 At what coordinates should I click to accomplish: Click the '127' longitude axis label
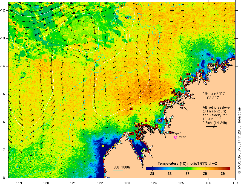(x=235, y=183)
